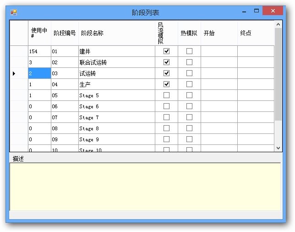Click stage number cell 02
This screenshot has height=232, width=295.
pos(65,62)
